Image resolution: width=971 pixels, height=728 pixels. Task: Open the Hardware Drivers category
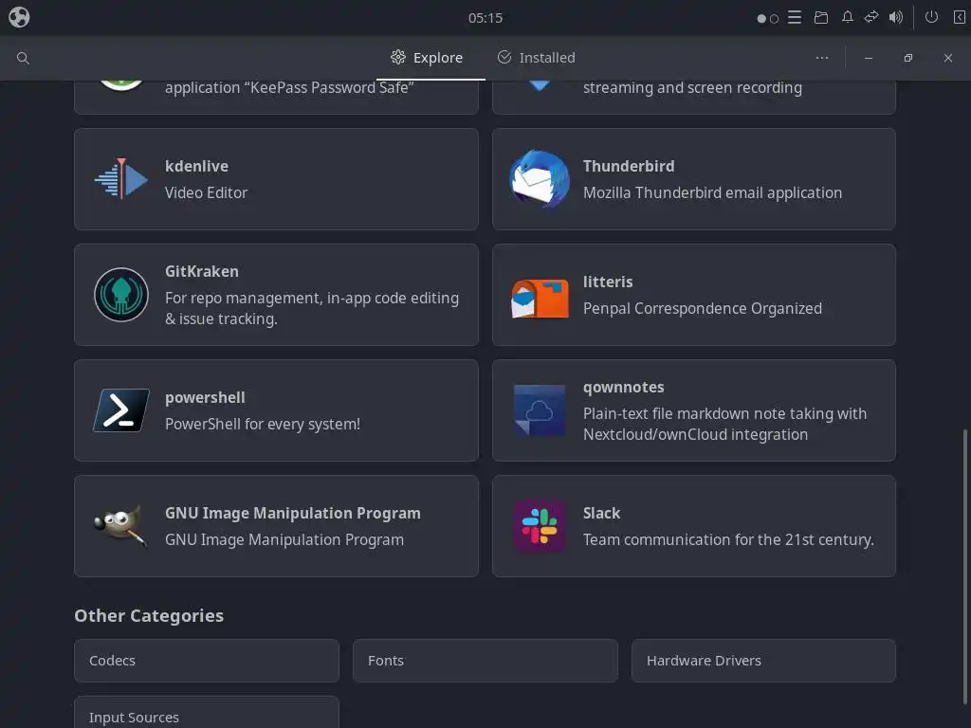[763, 661]
